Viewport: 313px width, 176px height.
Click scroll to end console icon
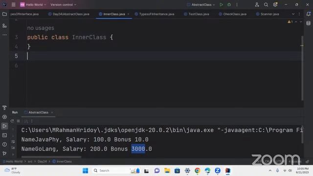click(13, 148)
